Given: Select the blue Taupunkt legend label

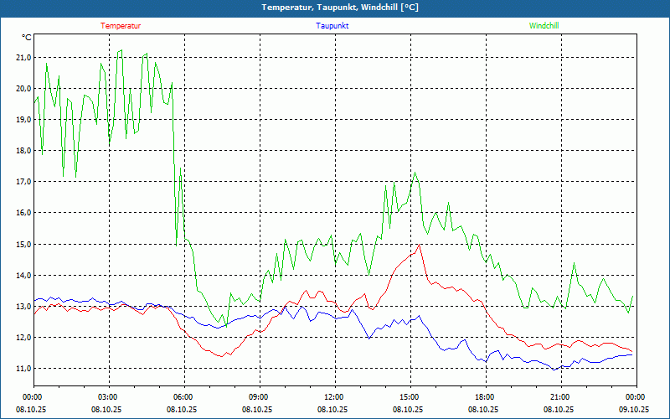Looking at the screenshot, I should tap(332, 25).
